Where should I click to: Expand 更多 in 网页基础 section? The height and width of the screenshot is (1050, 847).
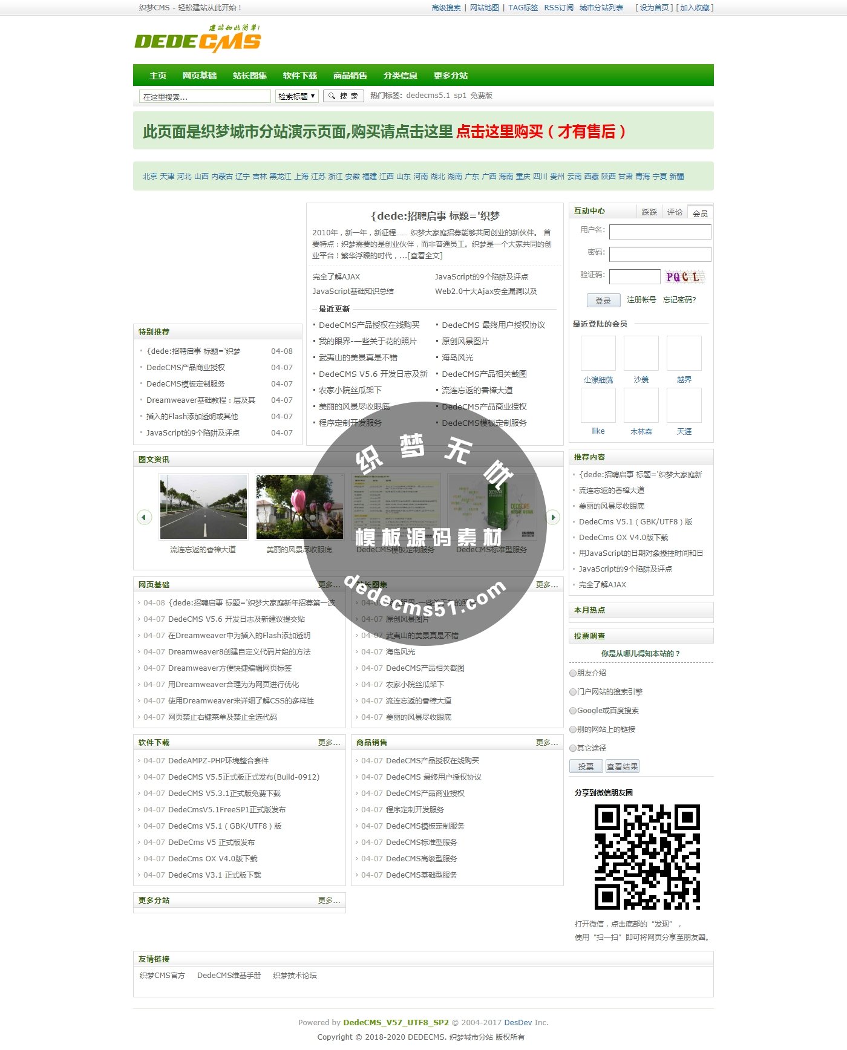click(329, 585)
